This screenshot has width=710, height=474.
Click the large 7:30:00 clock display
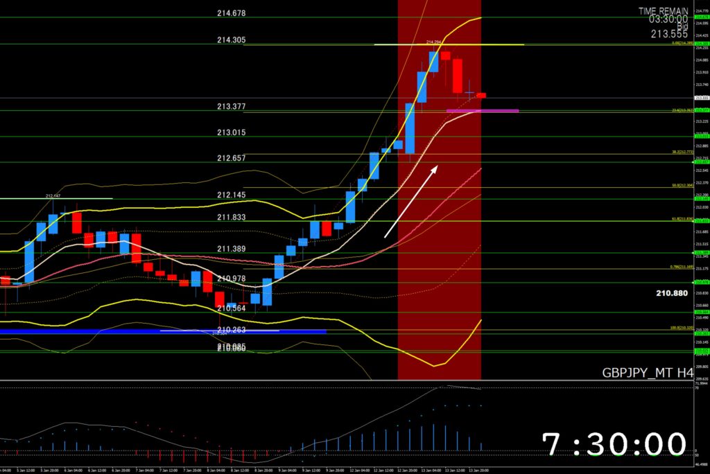(614, 444)
